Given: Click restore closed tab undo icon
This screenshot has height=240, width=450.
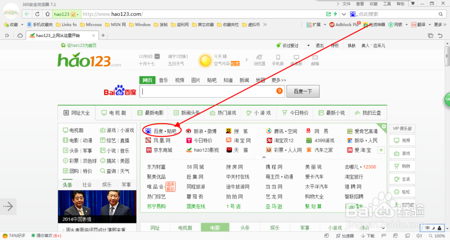Looking at the screenshot, I should pyautogui.click(x=440, y=36).
